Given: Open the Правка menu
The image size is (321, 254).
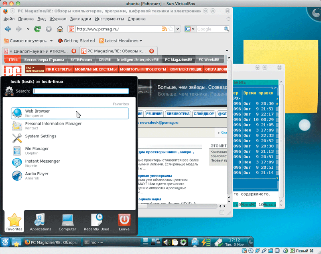Looking at the screenshot, I should (x=26, y=19).
